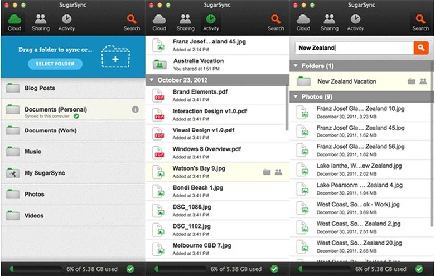This screenshot has height=276, width=435.
Task: Open Franz Josef...aland 45.jpg in the Activity list
Action: pos(217,45)
